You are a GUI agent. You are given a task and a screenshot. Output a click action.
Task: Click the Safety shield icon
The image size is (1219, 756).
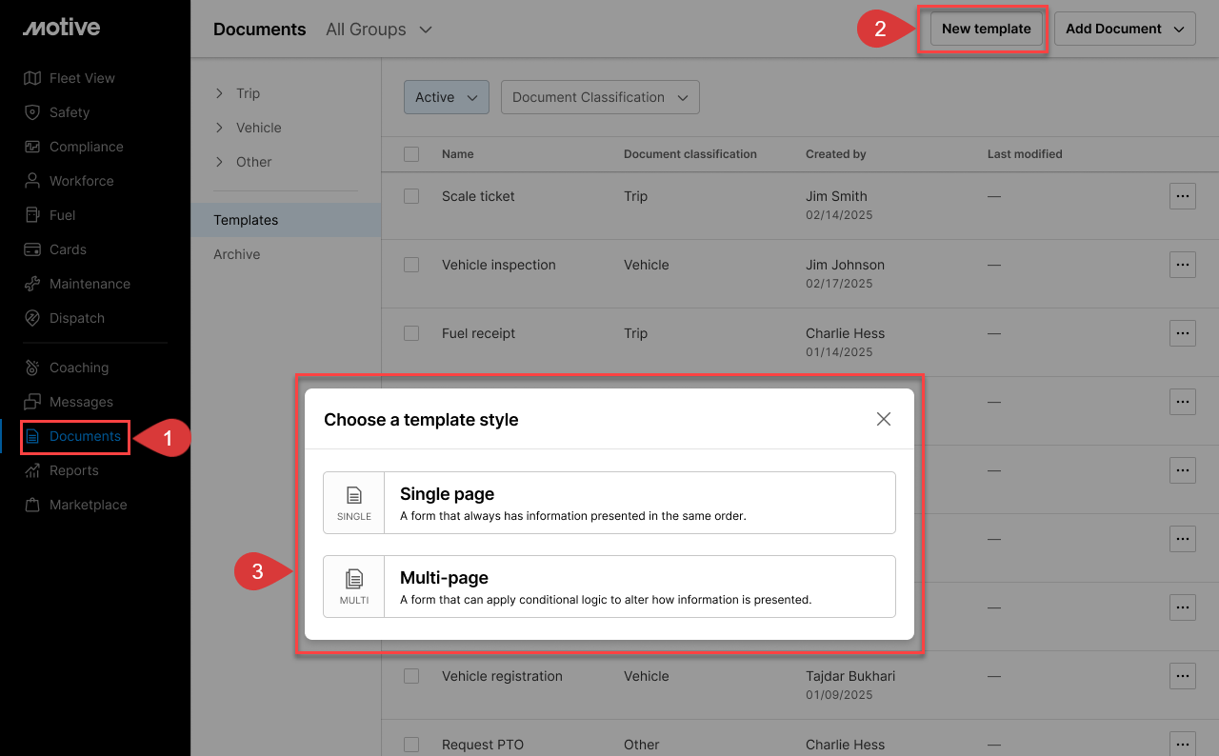click(x=32, y=112)
